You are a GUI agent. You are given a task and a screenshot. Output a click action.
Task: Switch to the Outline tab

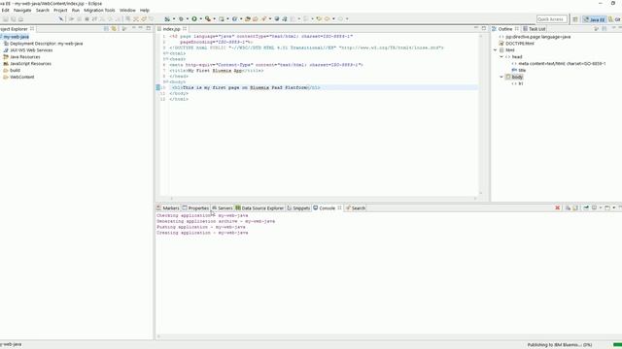click(x=504, y=29)
